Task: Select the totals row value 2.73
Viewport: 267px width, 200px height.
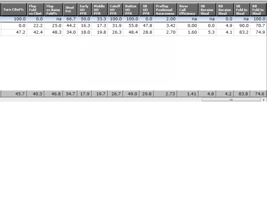Action: (x=165, y=94)
